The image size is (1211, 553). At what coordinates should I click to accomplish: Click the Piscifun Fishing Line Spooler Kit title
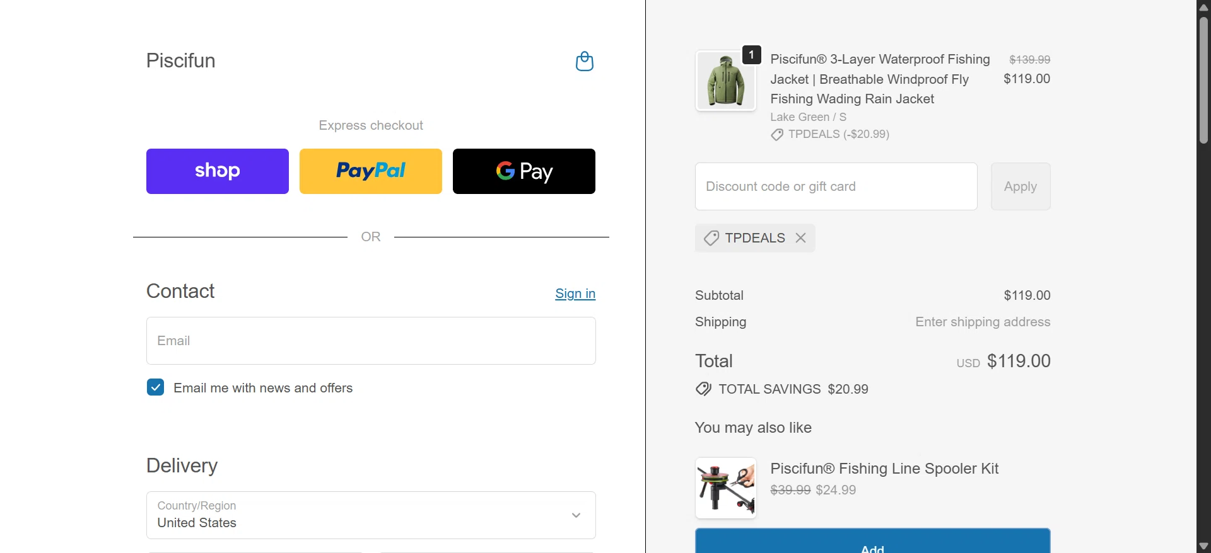(x=884, y=469)
